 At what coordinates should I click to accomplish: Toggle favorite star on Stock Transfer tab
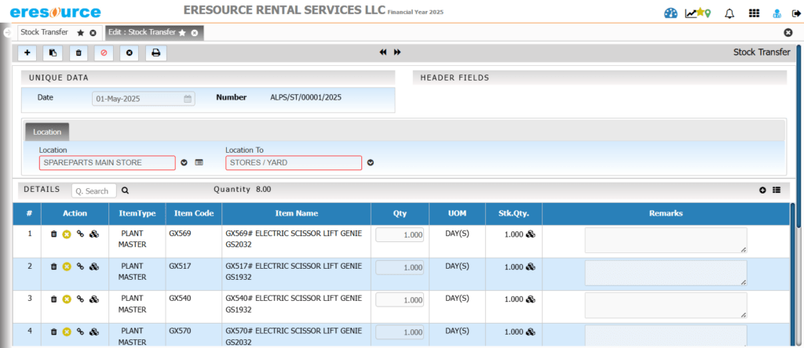[x=80, y=33]
